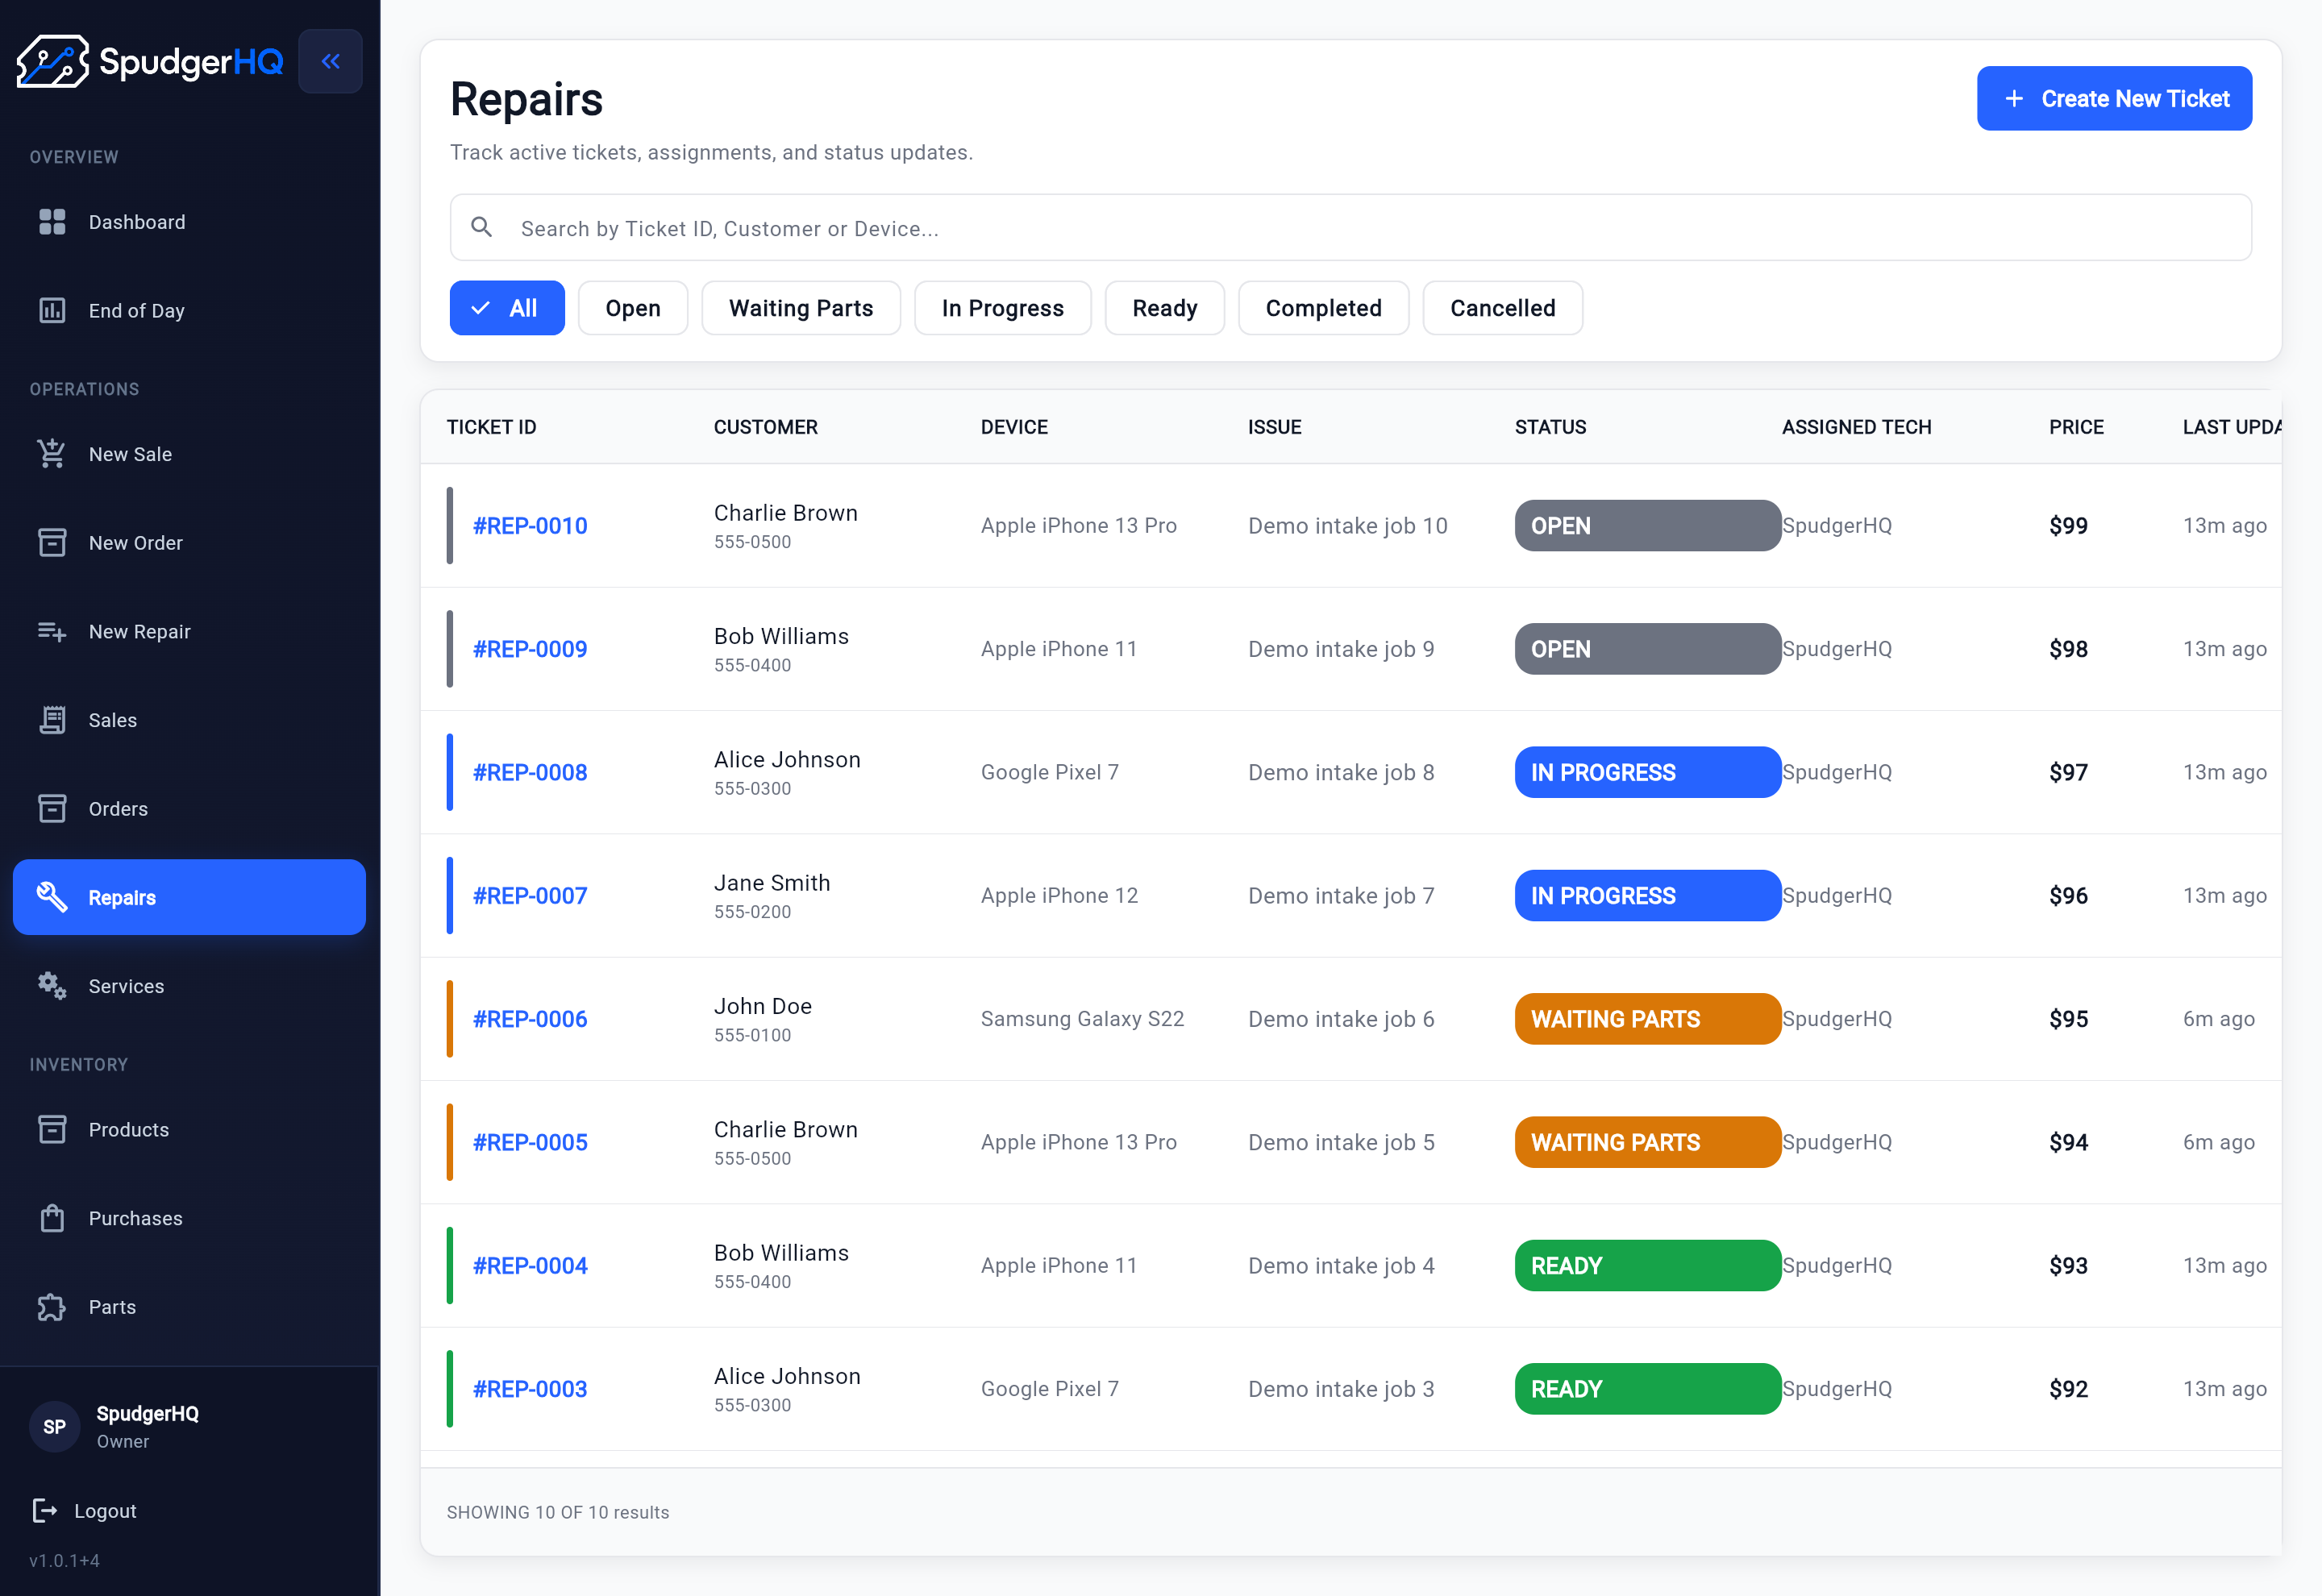This screenshot has height=1596, width=2322.
Task: Show Completed repairs
Action: coord(1324,308)
